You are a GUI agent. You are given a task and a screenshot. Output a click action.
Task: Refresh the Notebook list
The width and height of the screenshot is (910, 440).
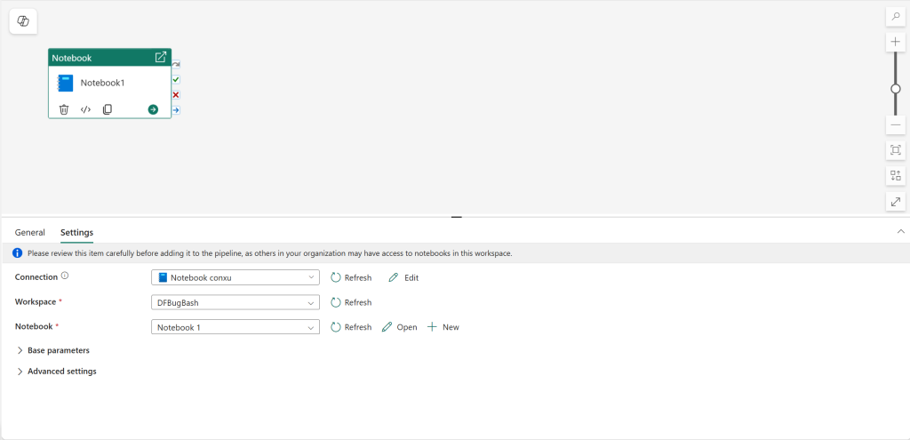351,327
